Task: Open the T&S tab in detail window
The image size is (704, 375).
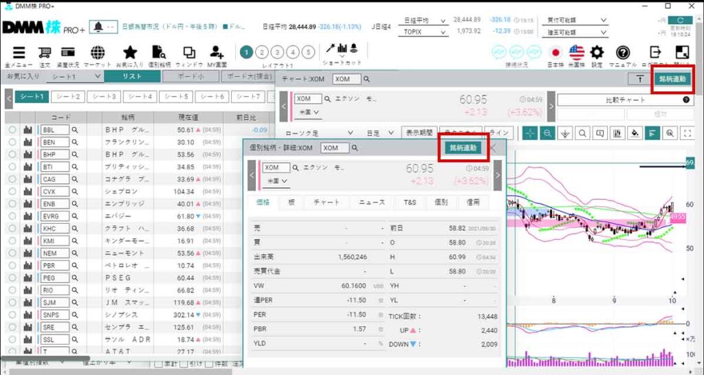Action: click(x=410, y=203)
